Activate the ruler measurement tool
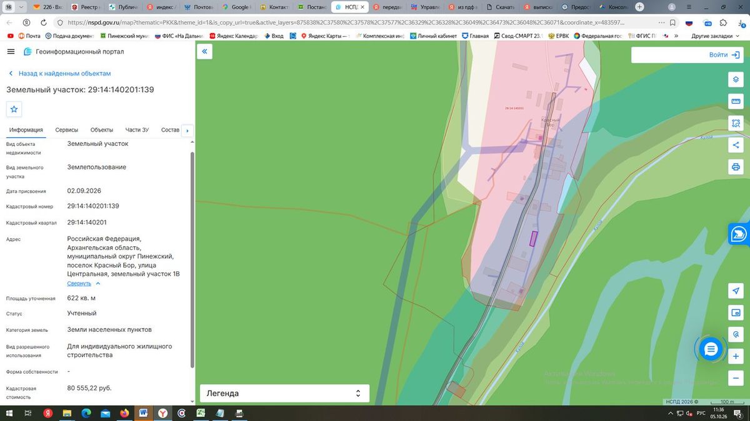Image resolution: width=750 pixels, height=421 pixels. pos(736,102)
